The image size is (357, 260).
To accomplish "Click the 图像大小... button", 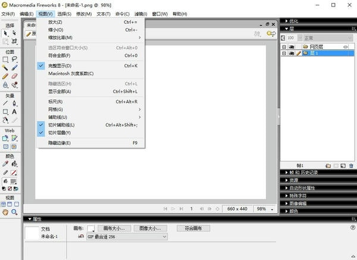I will [x=151, y=229].
